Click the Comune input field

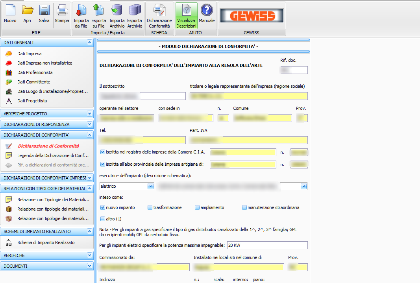[263, 118]
